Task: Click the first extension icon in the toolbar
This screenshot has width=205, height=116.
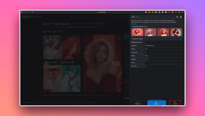Action: pyautogui.click(x=146, y=12)
